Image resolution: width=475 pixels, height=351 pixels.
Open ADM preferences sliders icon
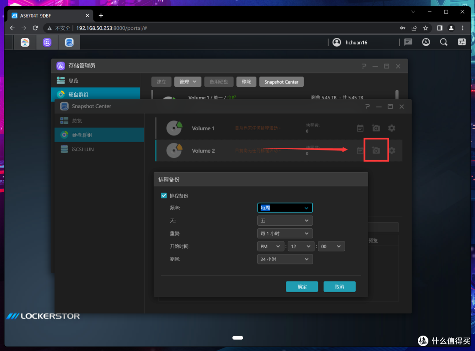(x=462, y=42)
